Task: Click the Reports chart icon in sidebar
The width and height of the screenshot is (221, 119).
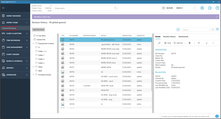Action: point(3,68)
